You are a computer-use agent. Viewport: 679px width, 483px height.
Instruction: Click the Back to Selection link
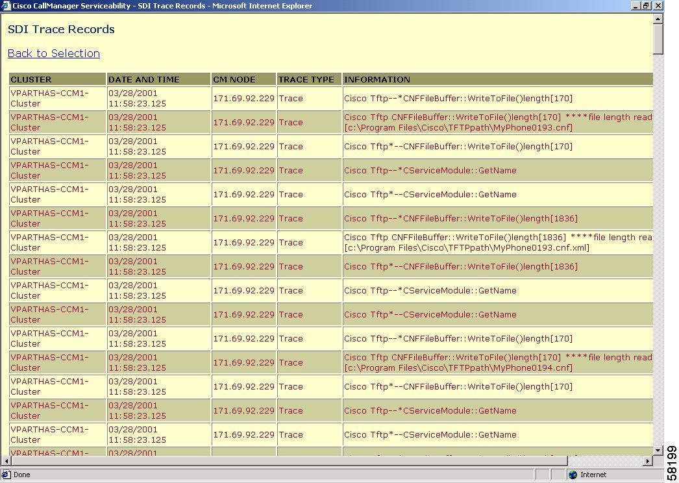click(54, 53)
